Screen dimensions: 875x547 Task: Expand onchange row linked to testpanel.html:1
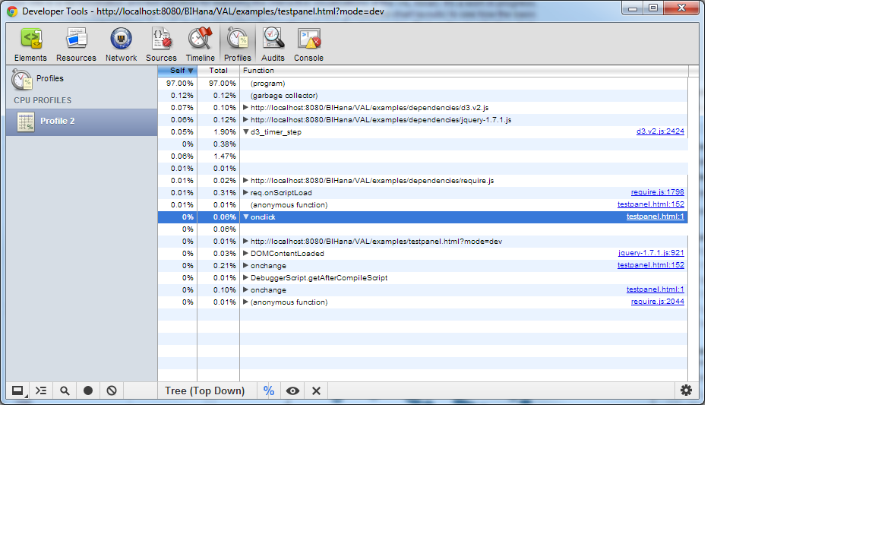tap(245, 289)
